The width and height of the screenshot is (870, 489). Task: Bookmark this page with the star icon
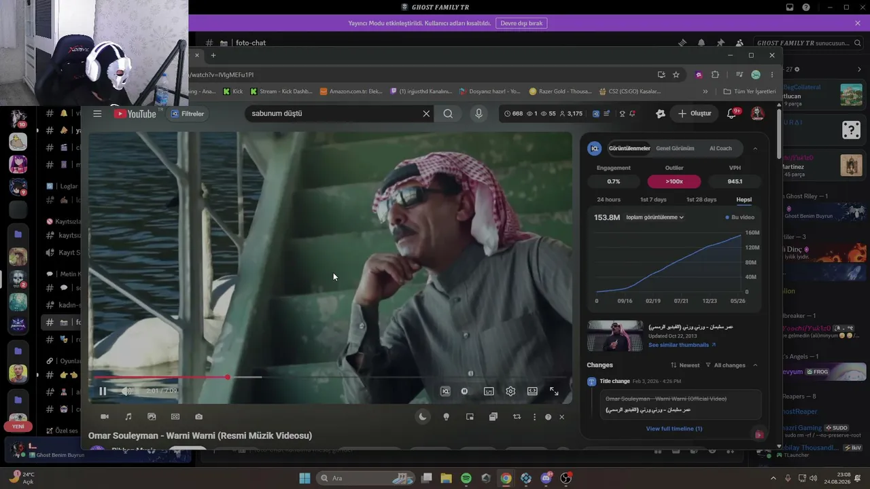[x=676, y=75]
